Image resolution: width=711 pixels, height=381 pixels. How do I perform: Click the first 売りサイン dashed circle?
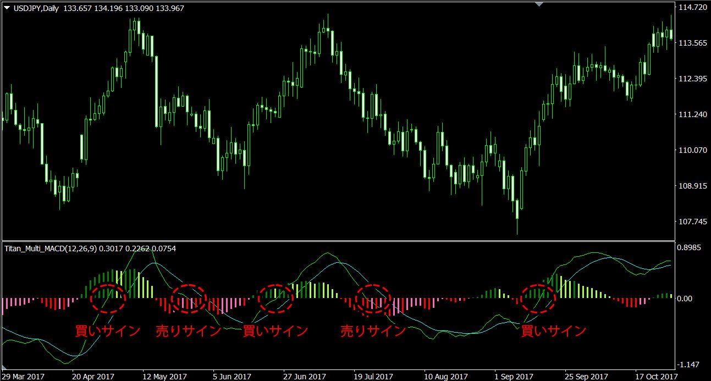189,299
